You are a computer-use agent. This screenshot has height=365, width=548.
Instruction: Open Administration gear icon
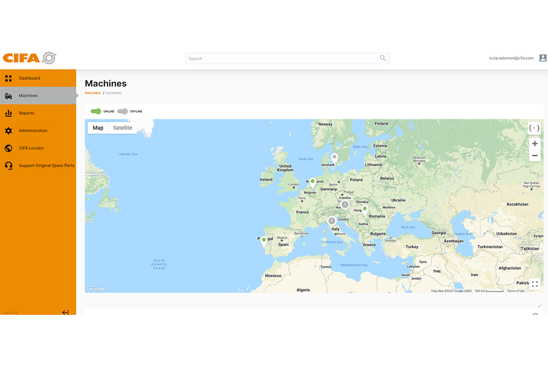point(8,131)
